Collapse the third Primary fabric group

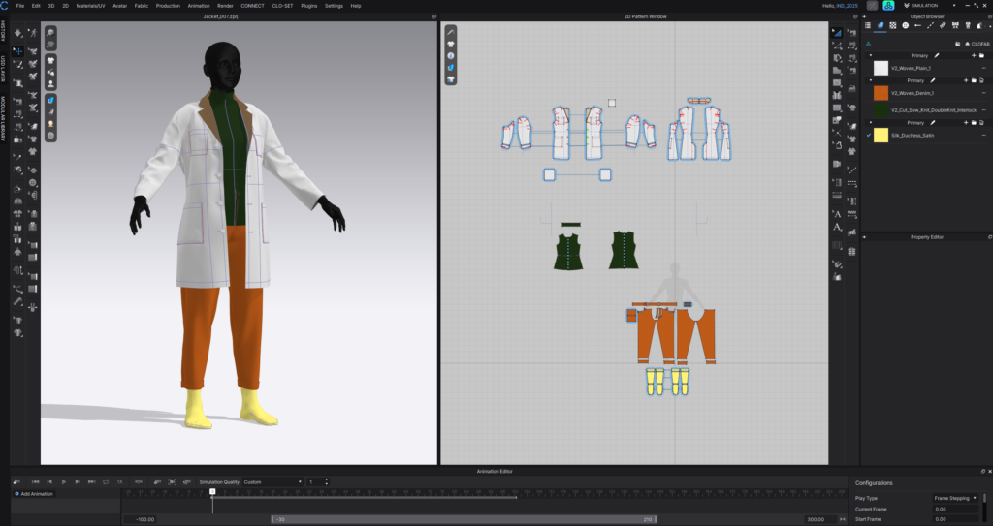click(870, 123)
